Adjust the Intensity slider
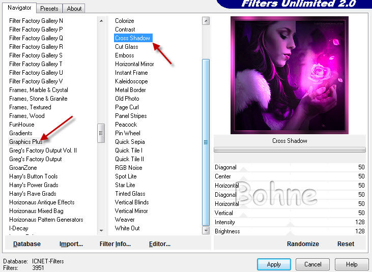Image resolution: width=372 pixels, height=272 pixels. click(x=290, y=222)
